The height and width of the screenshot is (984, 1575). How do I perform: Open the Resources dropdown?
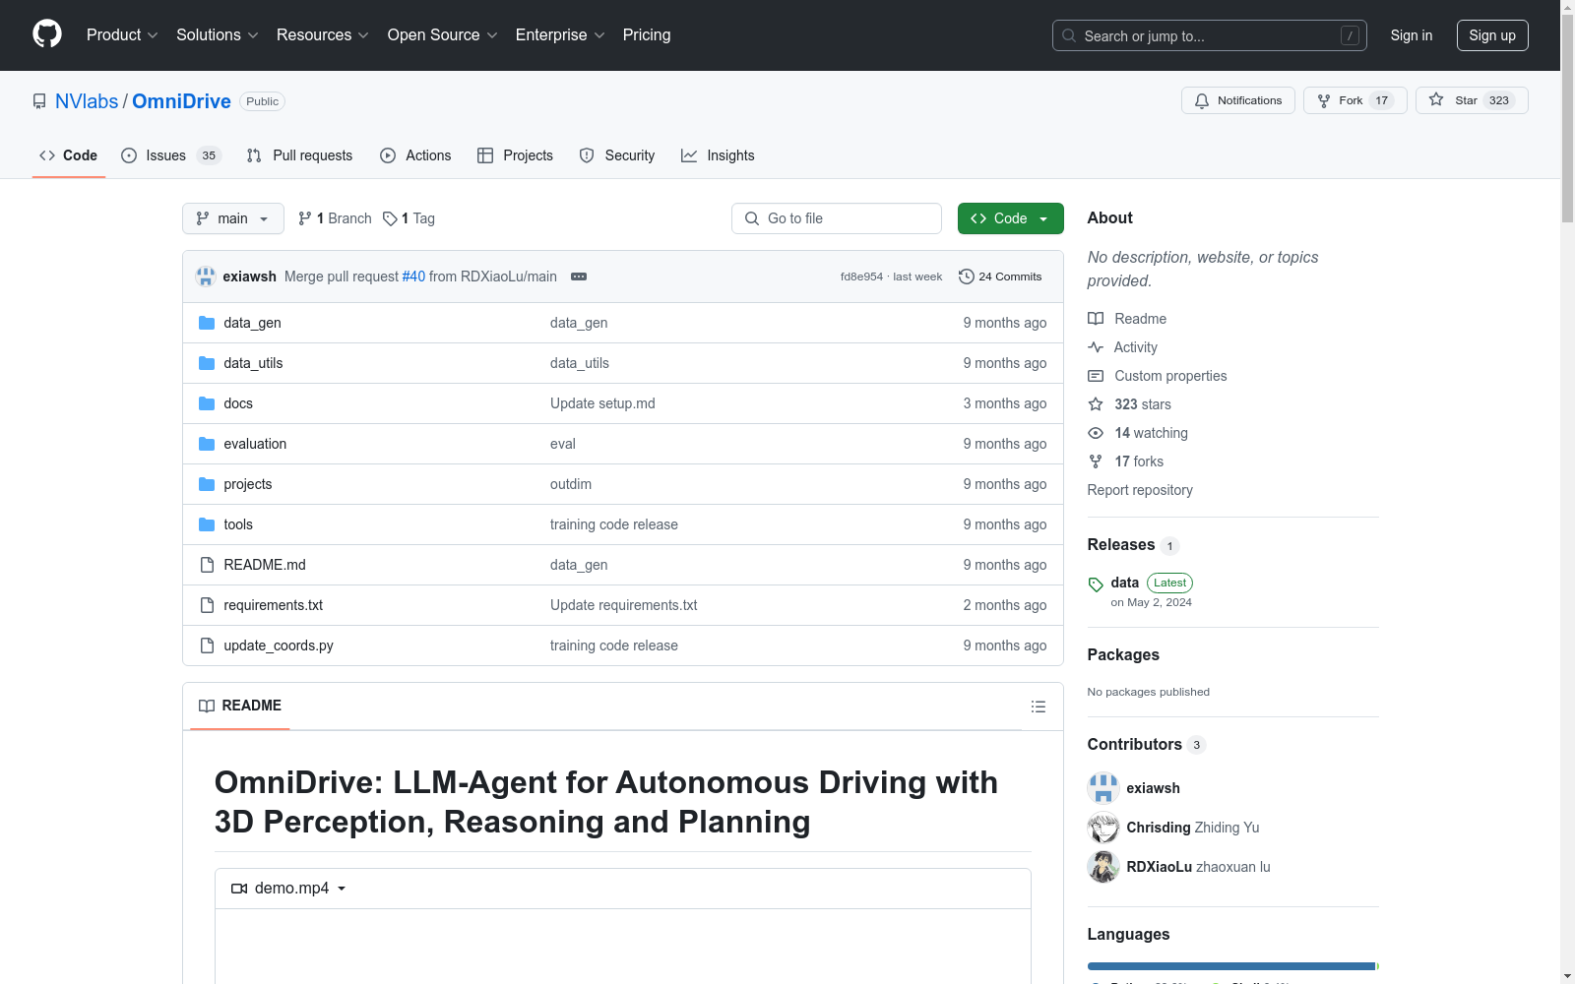[323, 35]
